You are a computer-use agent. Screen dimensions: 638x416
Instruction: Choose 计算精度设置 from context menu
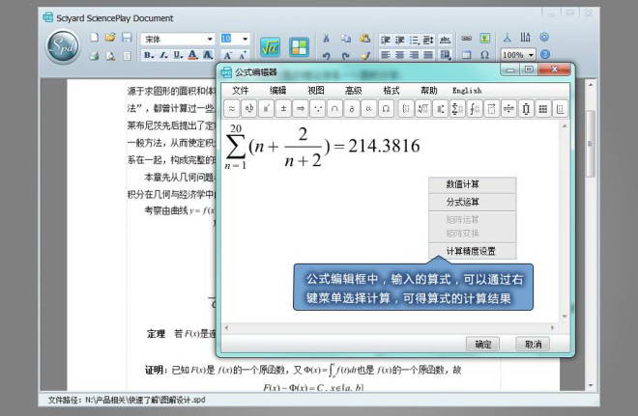473,251
